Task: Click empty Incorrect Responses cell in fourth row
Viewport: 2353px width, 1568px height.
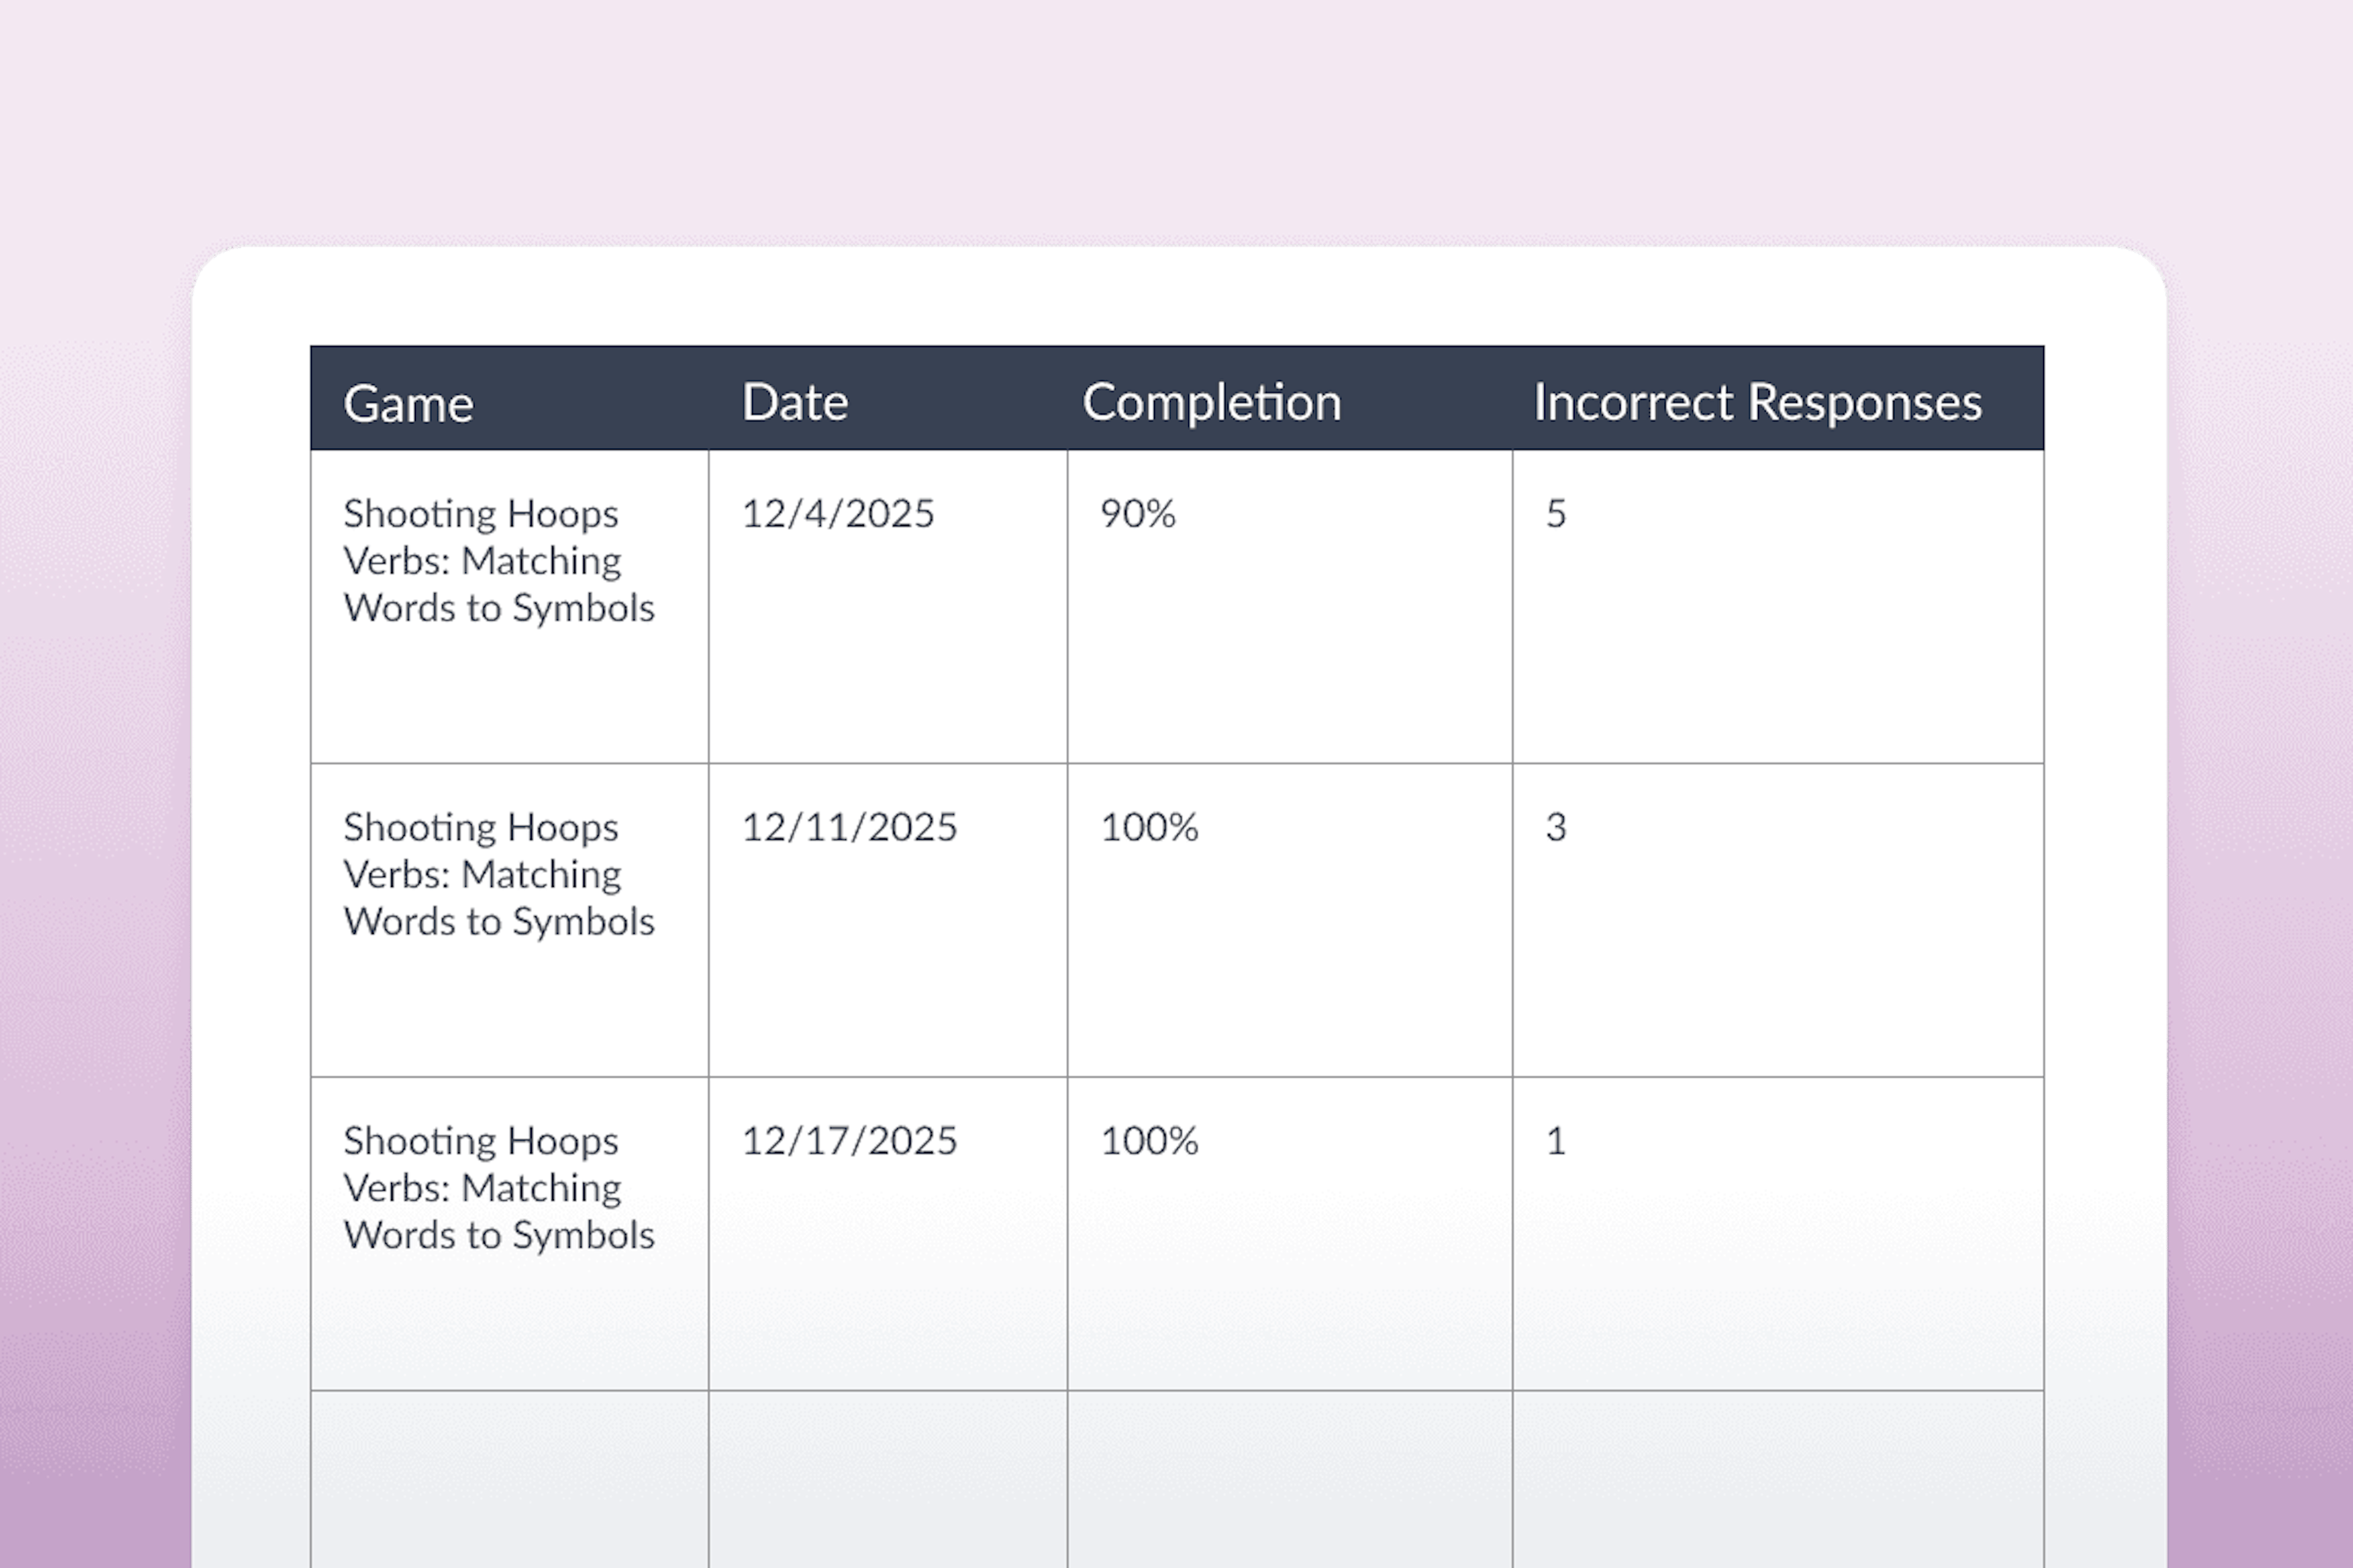Action: [1778, 1478]
